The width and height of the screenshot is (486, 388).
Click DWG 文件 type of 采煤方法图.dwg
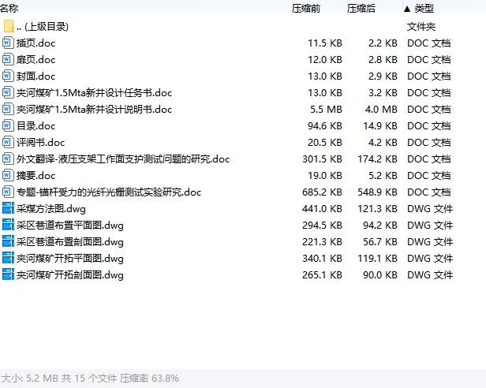coord(430,208)
